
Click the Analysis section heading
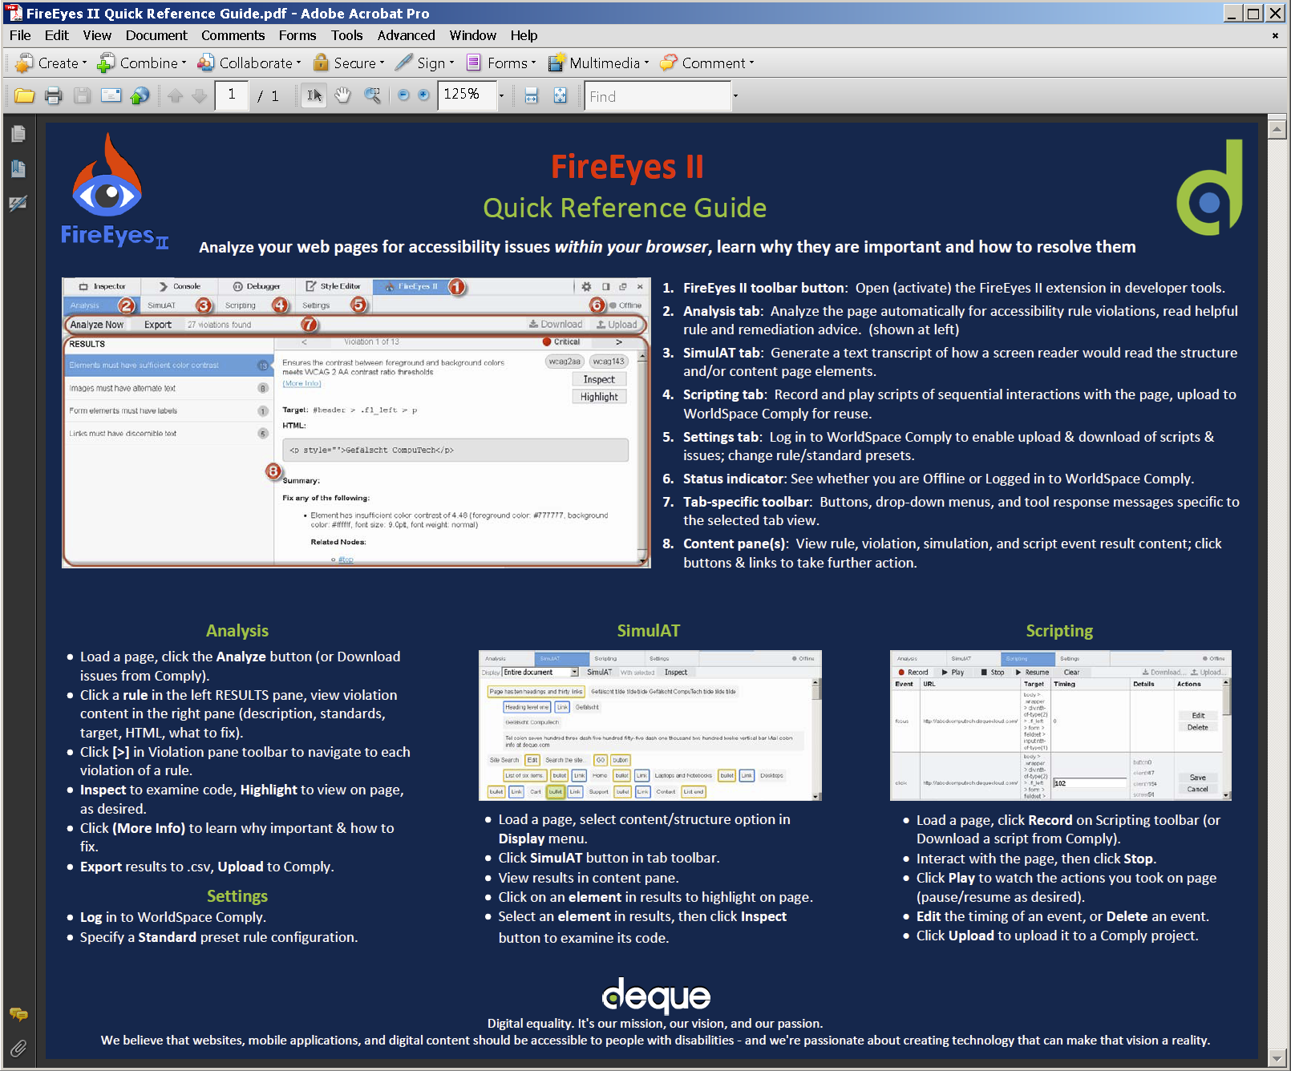pos(237,631)
